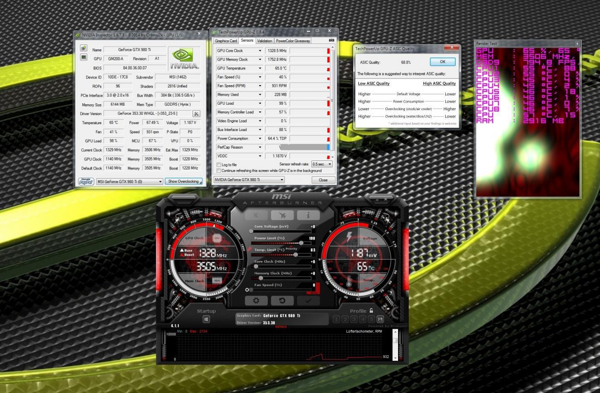Viewport: 600px width, 393px height.
Task: Click the Memory Clock (MHz) slider handle
Action: (261, 278)
